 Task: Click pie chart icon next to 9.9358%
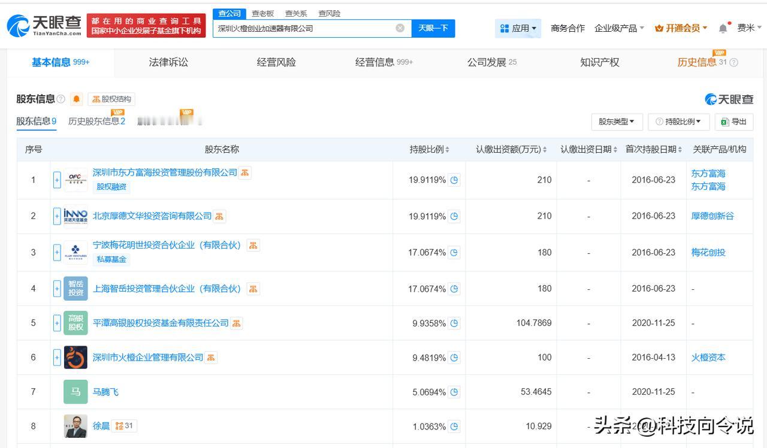click(x=454, y=323)
